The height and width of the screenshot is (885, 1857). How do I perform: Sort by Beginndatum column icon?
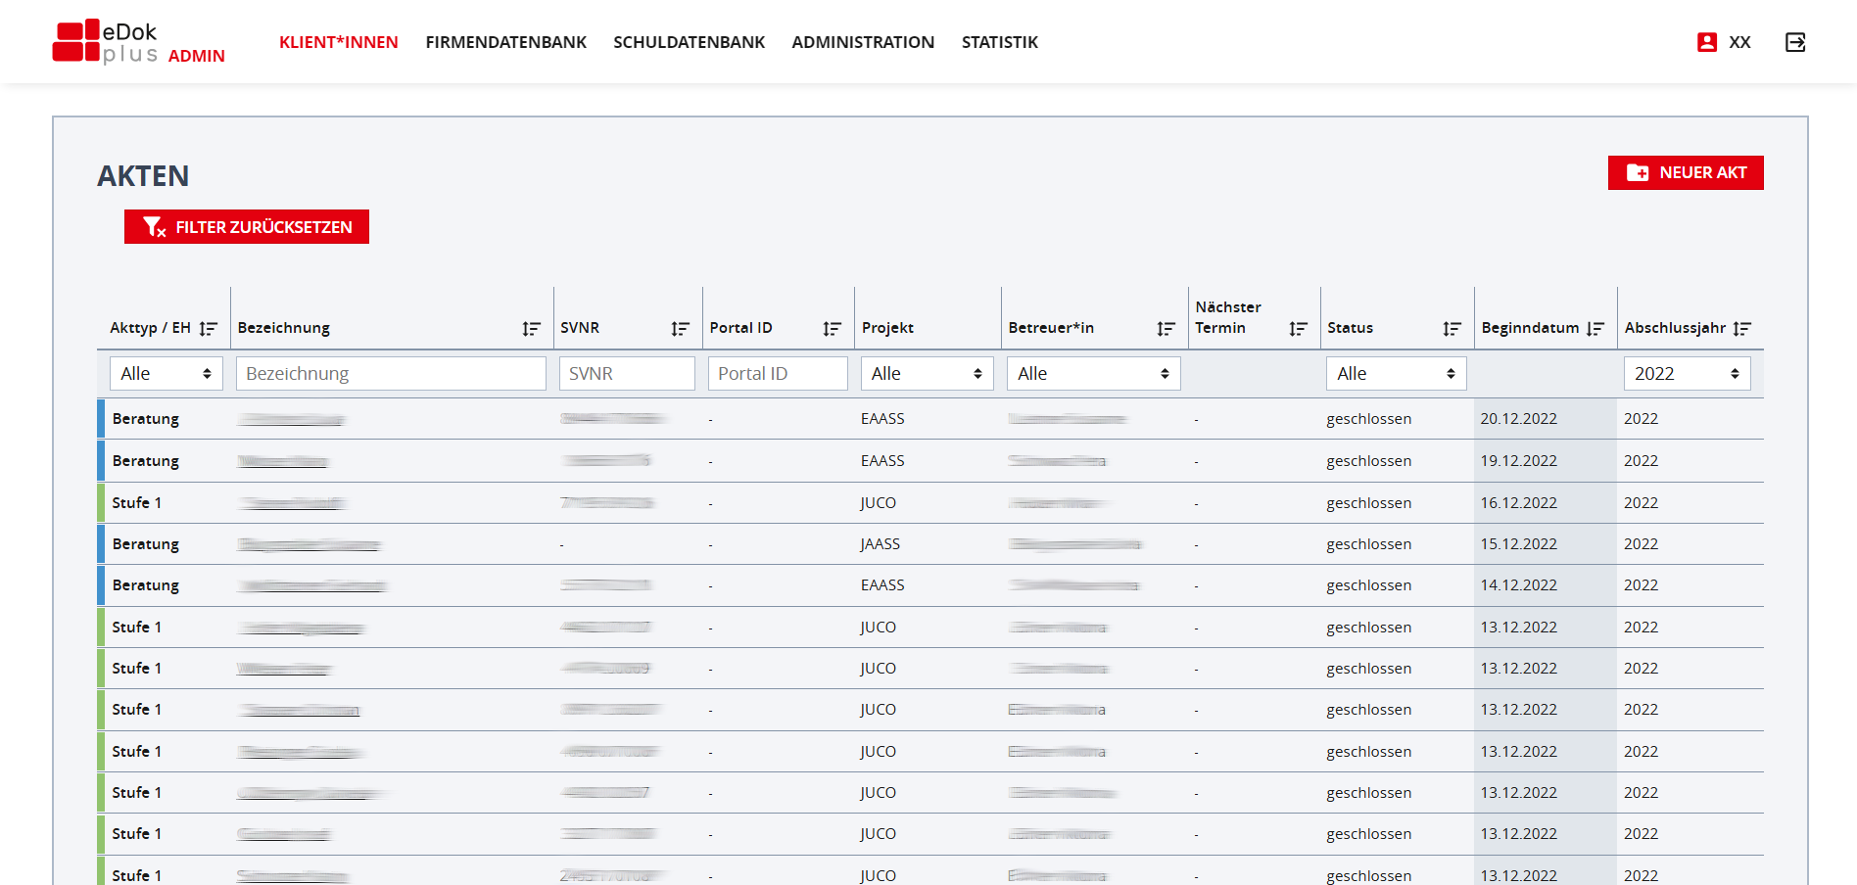coord(1595,329)
